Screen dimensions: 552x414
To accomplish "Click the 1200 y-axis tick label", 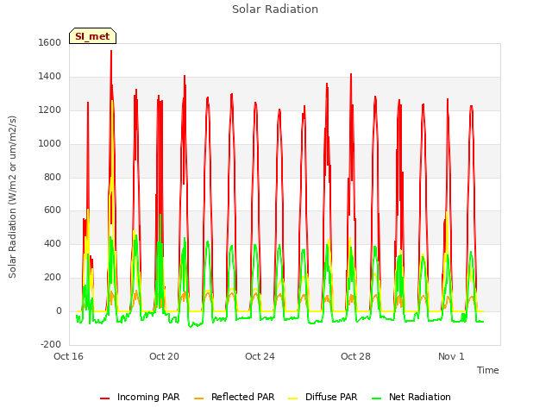I will click(x=50, y=110).
